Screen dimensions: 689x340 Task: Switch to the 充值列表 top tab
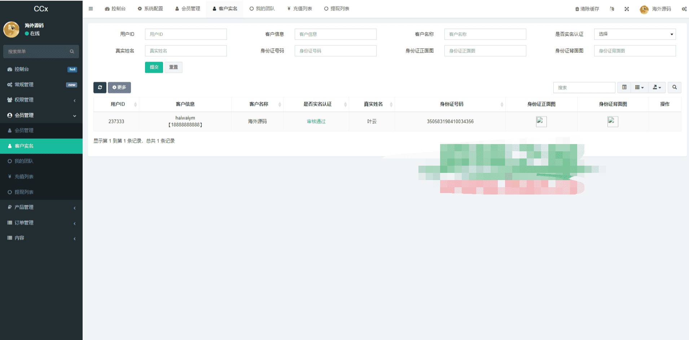click(x=299, y=9)
